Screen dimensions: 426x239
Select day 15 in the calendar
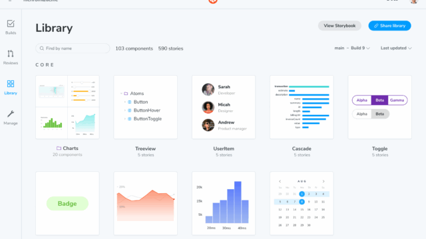(302, 210)
